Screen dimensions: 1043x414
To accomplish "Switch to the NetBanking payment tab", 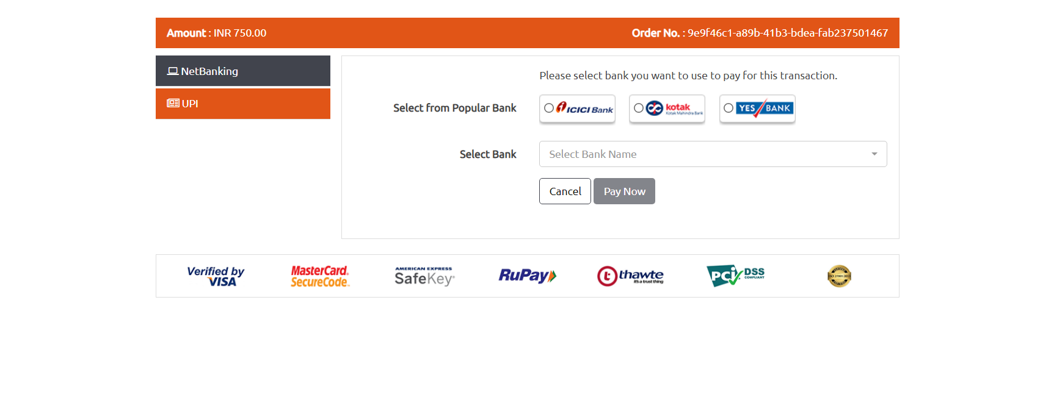I will pos(243,71).
